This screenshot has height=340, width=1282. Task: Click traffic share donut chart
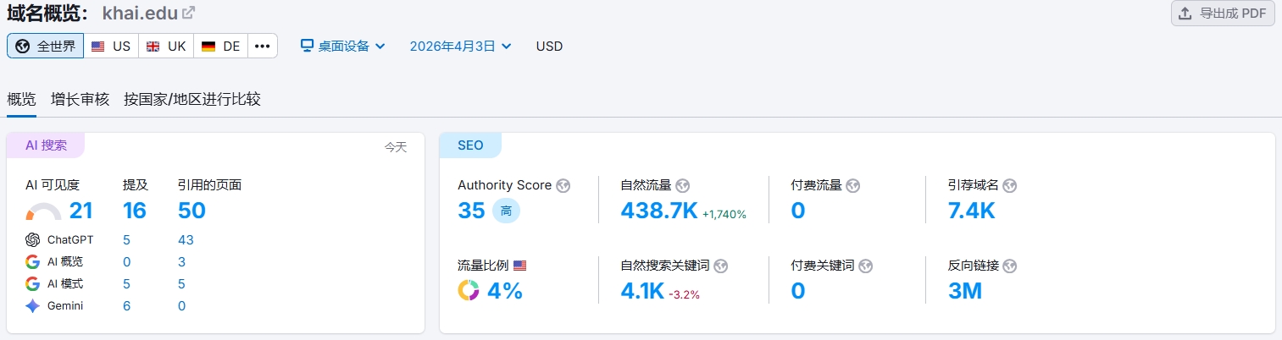pos(469,291)
